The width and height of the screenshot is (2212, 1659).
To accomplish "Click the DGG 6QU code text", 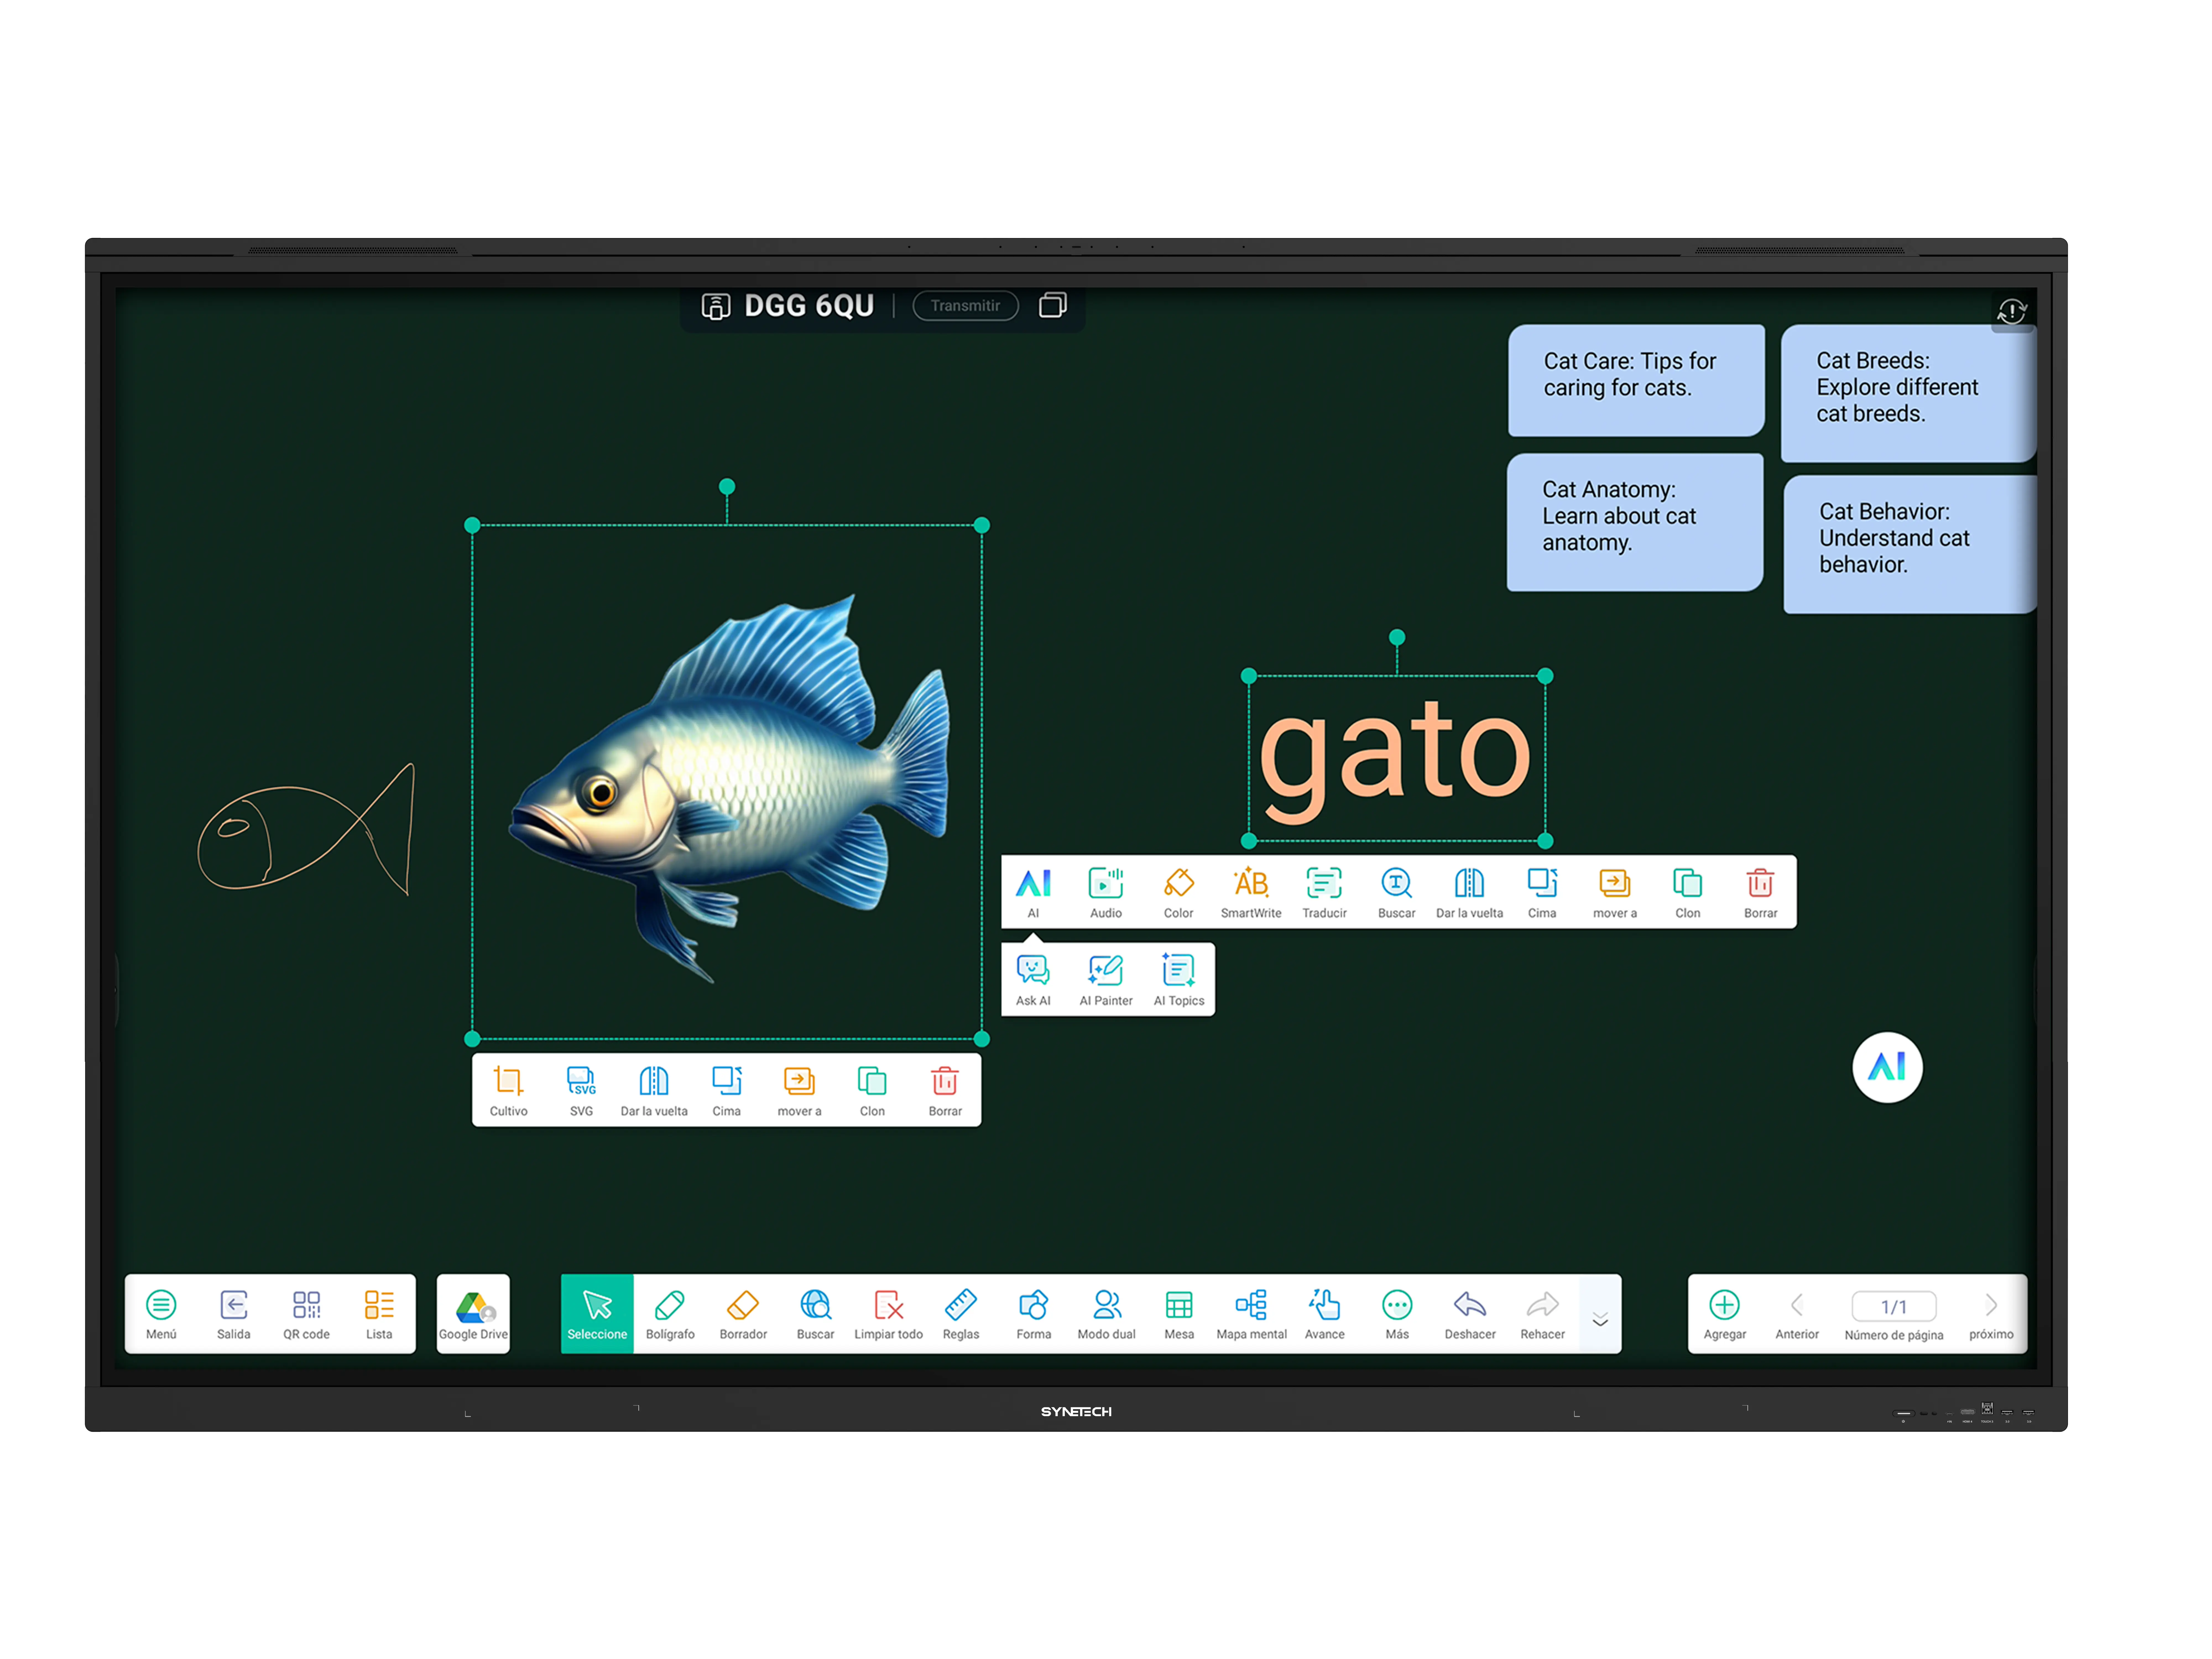I will pos(809,306).
